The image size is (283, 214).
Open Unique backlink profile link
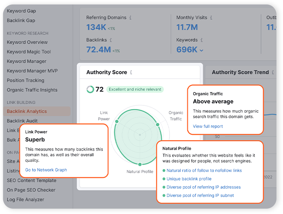click(x=189, y=179)
